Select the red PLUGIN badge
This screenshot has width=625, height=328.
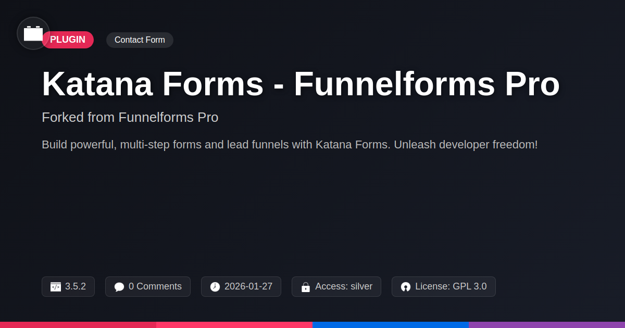tap(68, 40)
